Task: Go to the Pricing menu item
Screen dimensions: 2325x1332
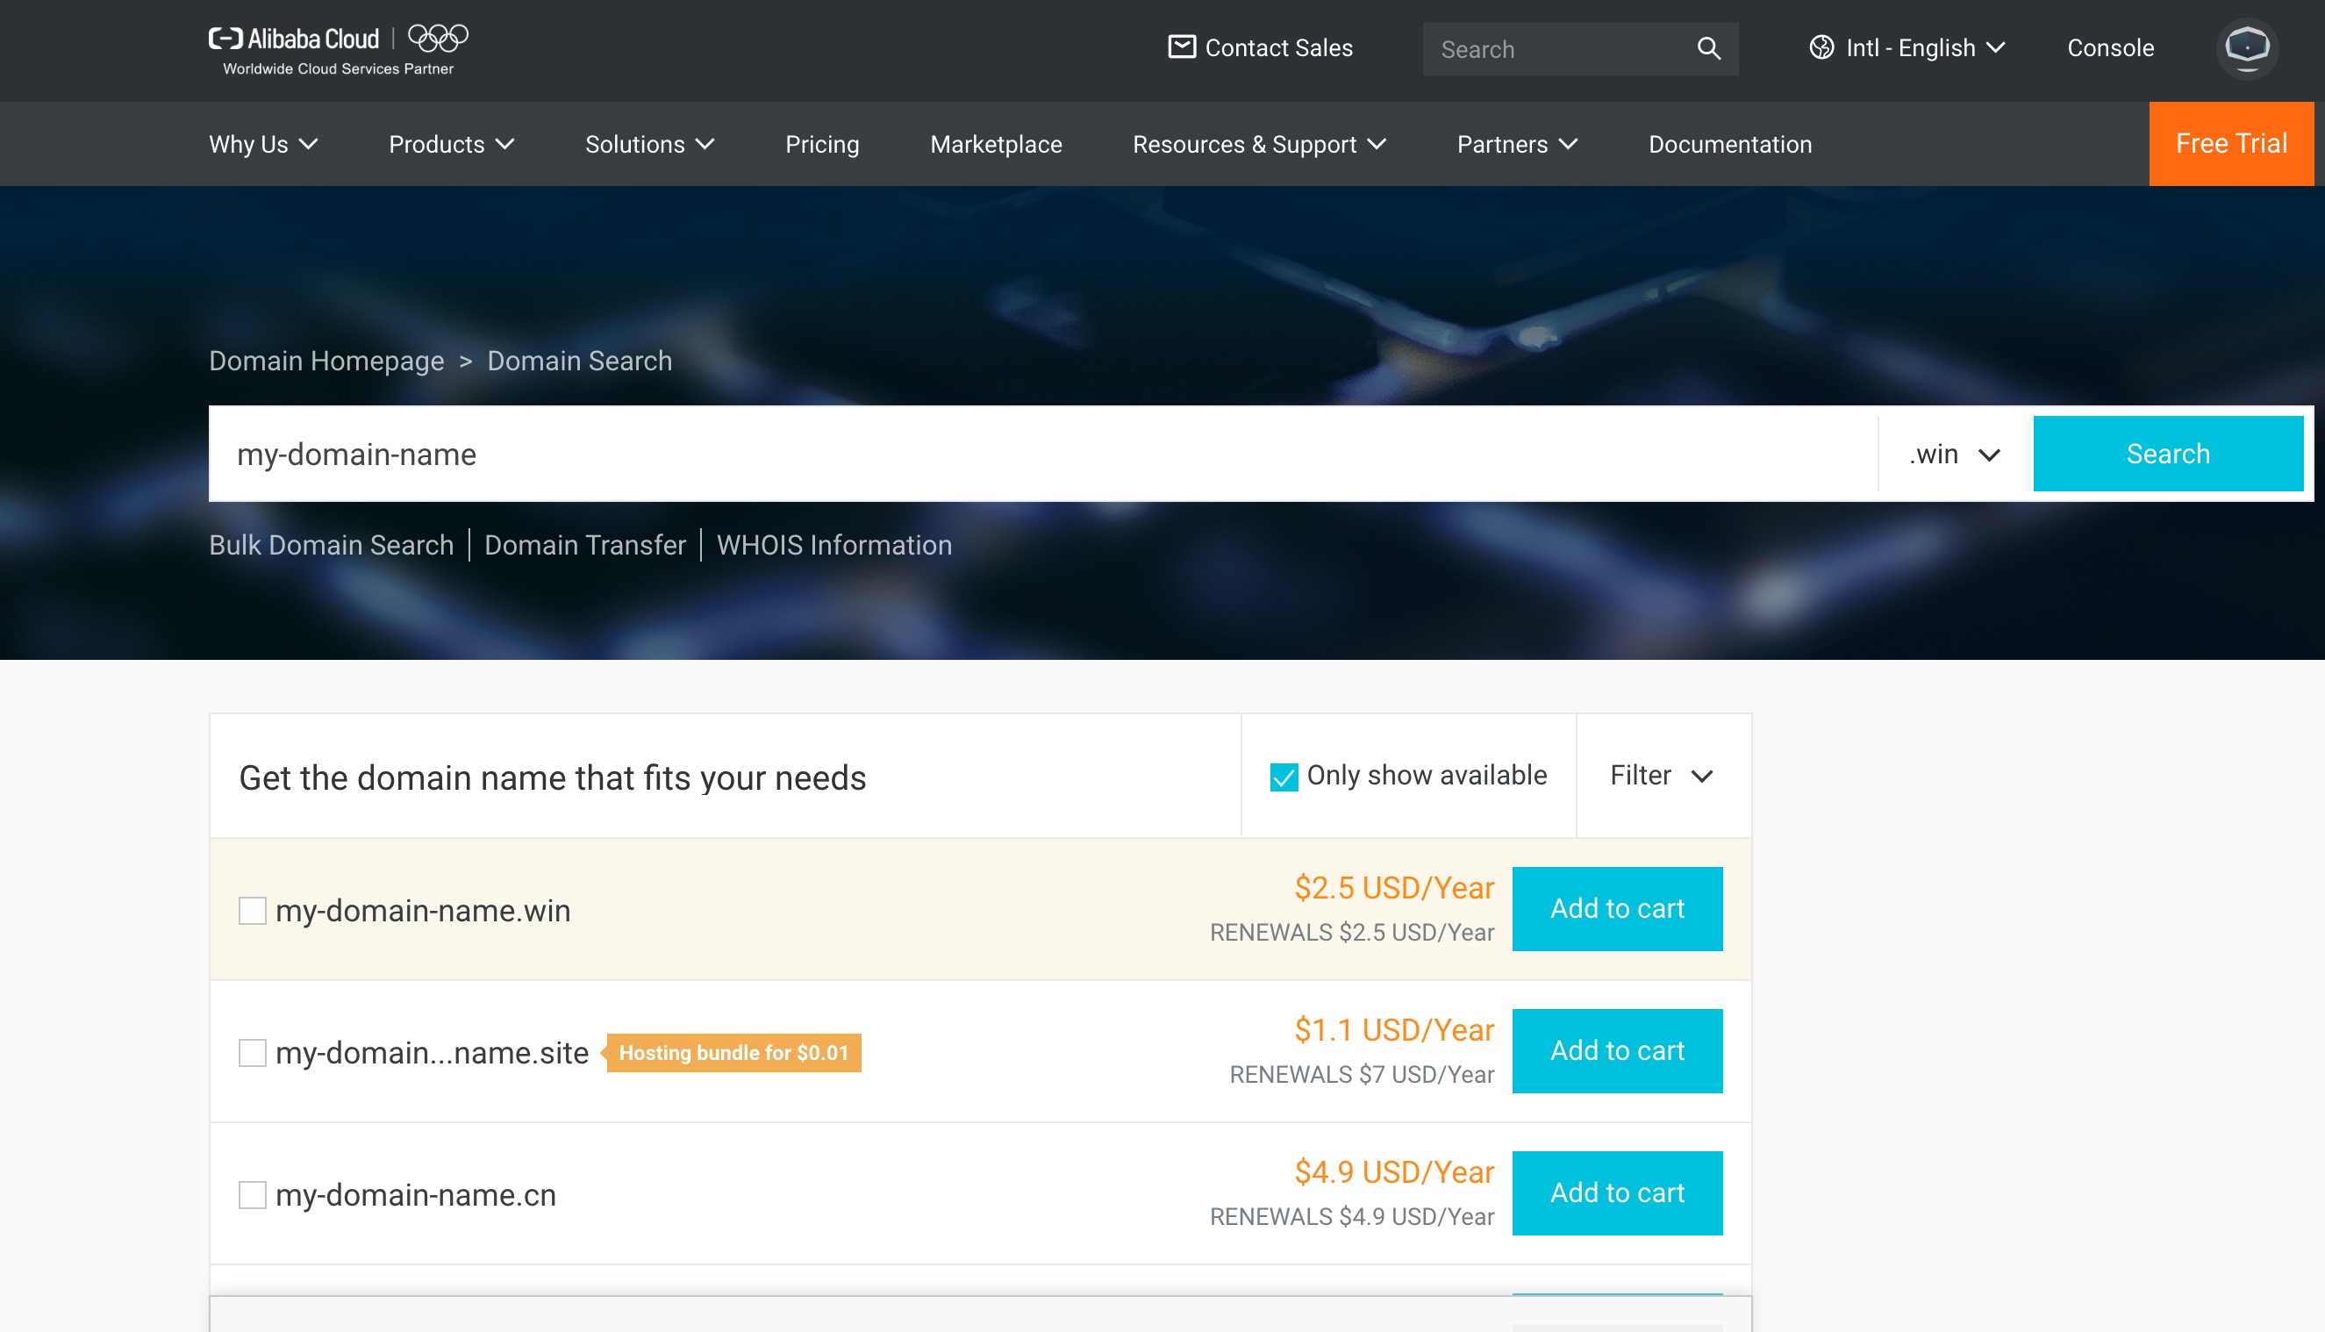Action: tap(821, 145)
